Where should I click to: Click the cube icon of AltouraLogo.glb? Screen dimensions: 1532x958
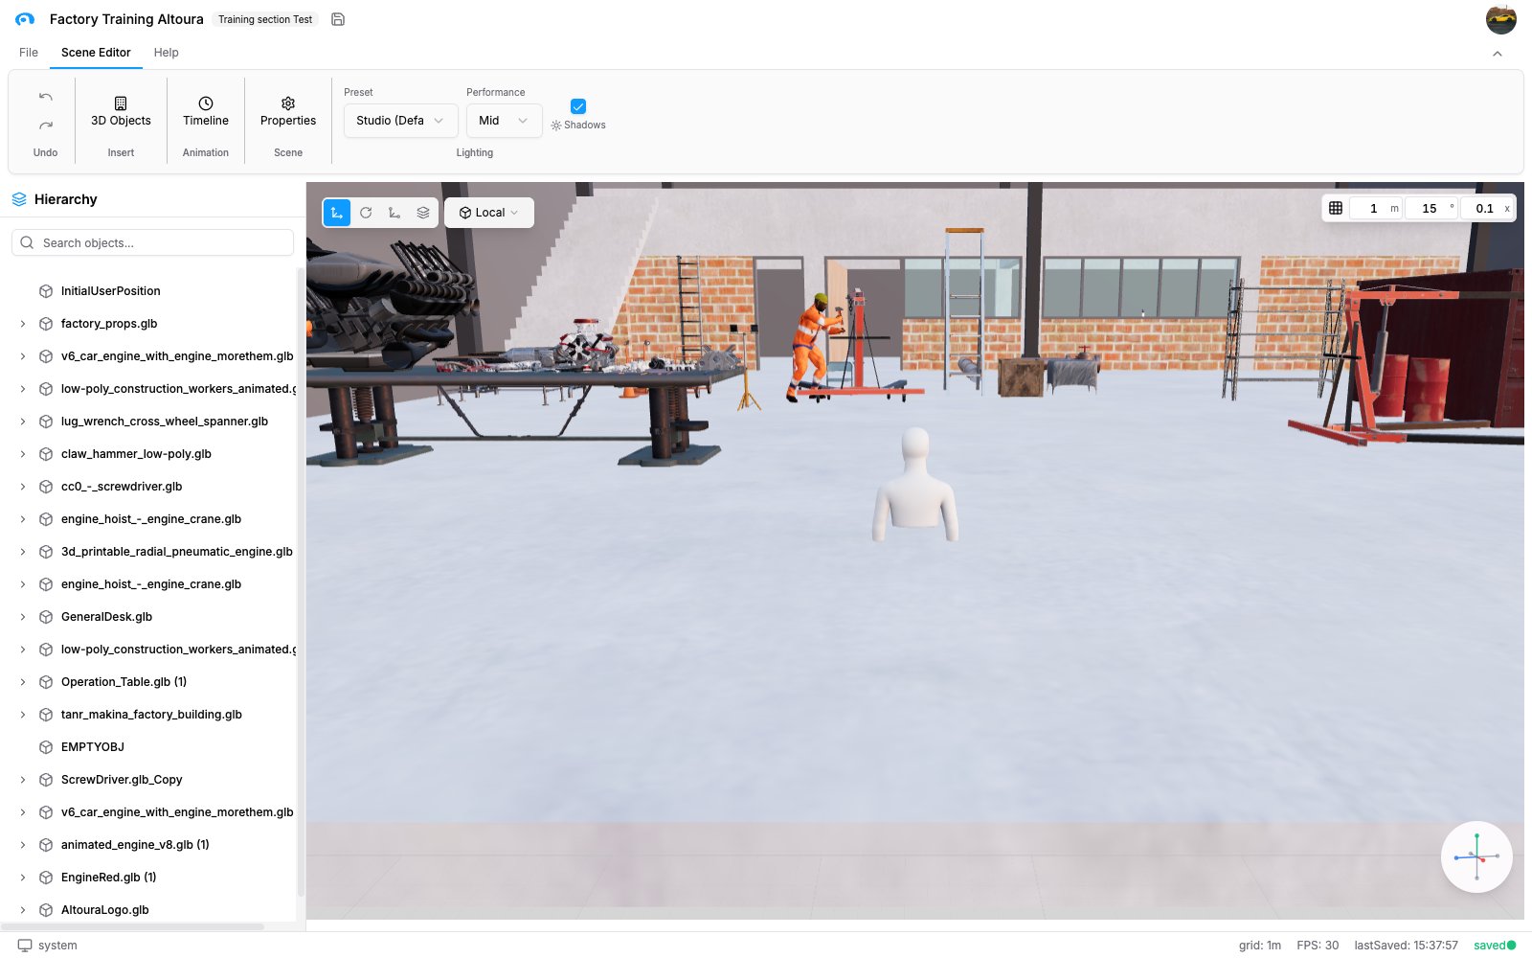pos(46,910)
